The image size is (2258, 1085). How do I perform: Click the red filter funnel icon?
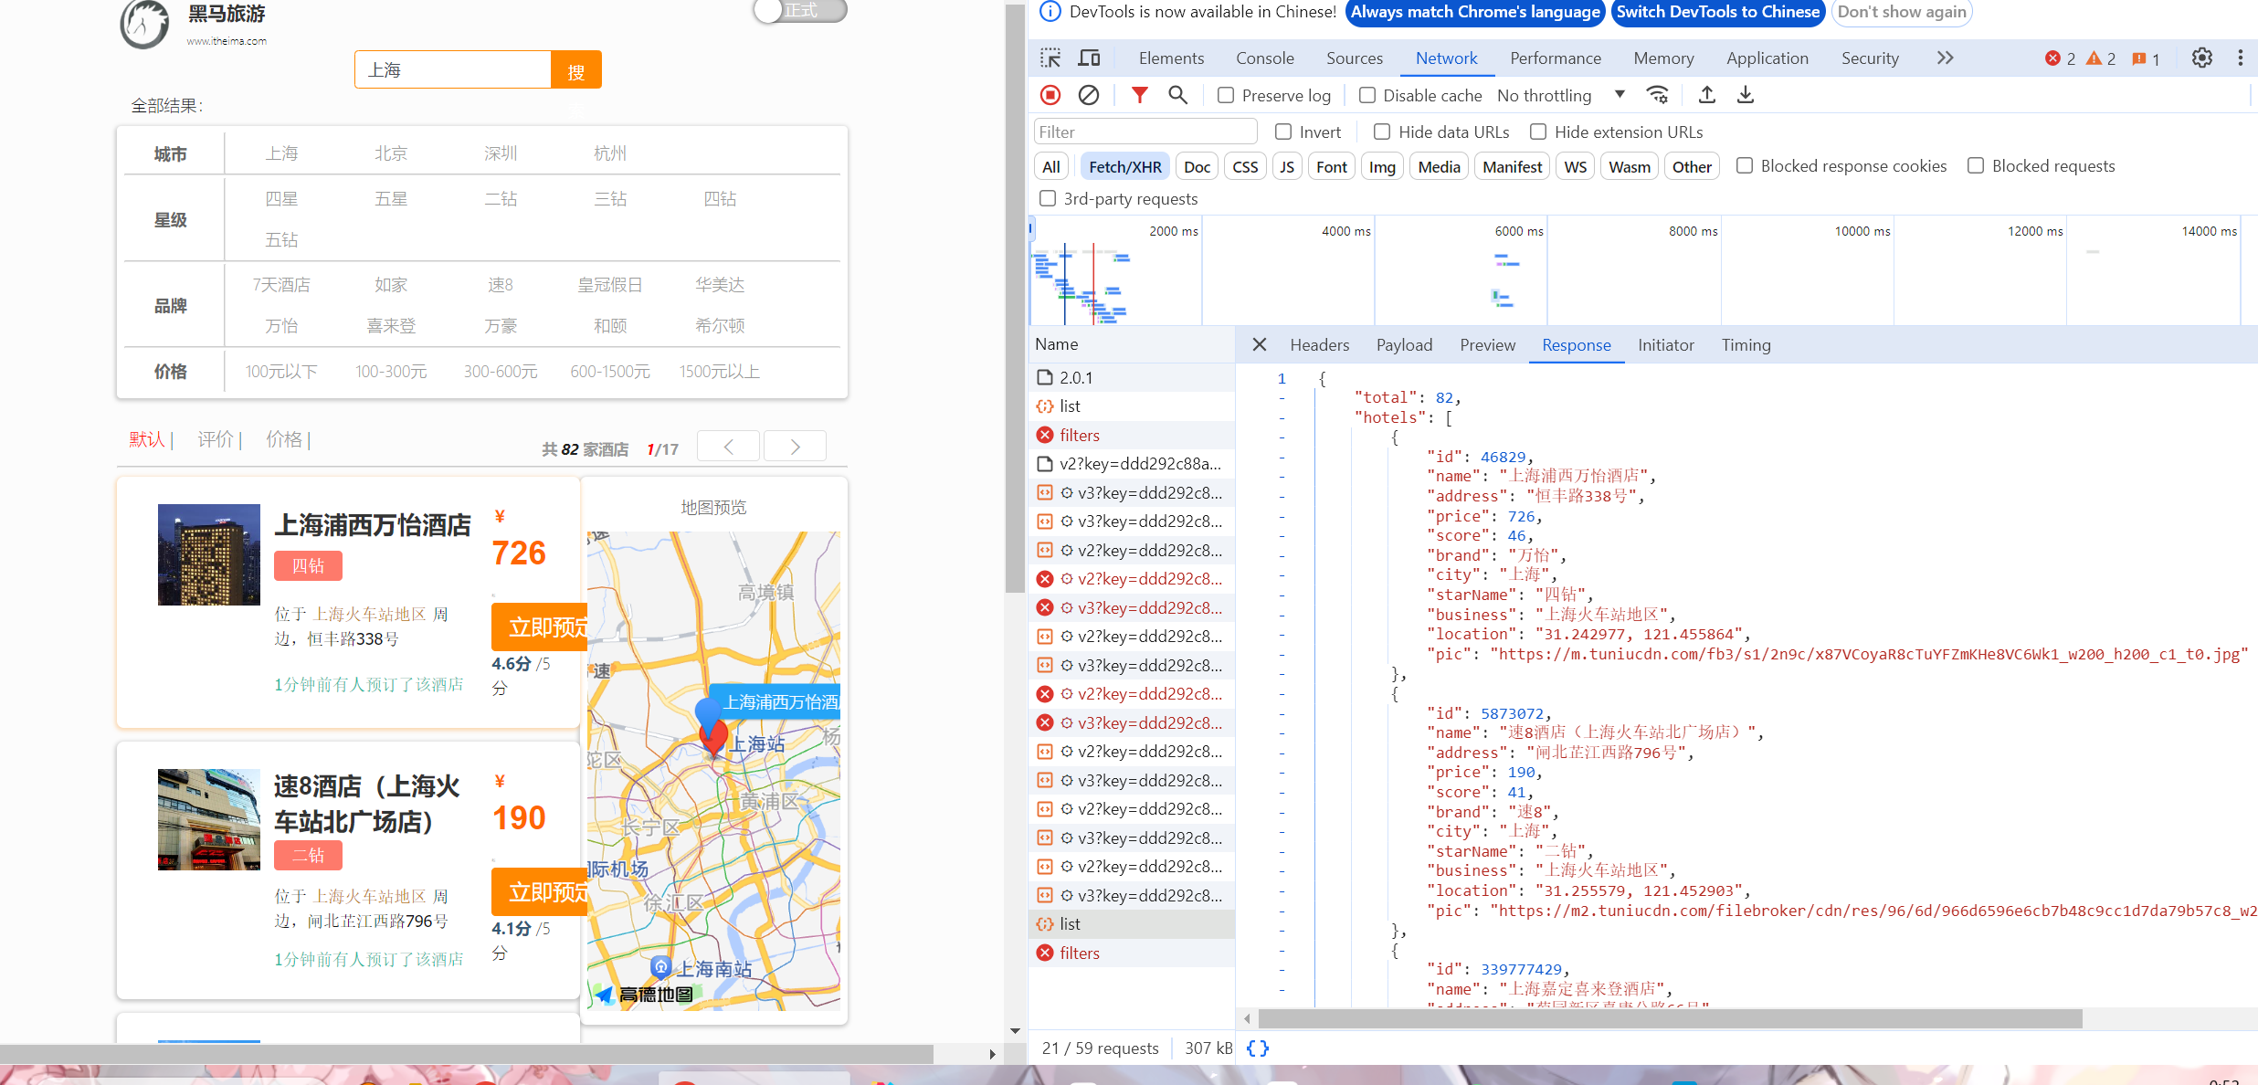(x=1139, y=95)
